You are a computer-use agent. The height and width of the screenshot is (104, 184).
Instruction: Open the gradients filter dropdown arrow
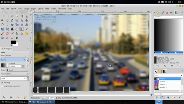point(181,75)
